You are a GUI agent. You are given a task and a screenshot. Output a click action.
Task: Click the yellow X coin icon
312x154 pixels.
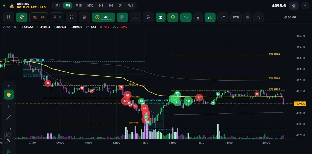pos(97,17)
